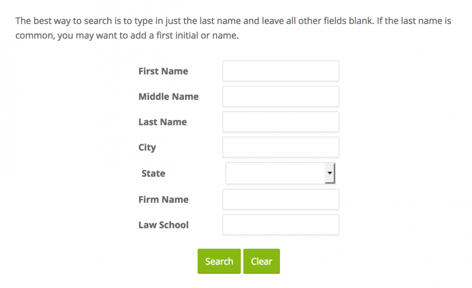Click inside the empty State select box
472x288 pixels.
pyautogui.click(x=275, y=173)
